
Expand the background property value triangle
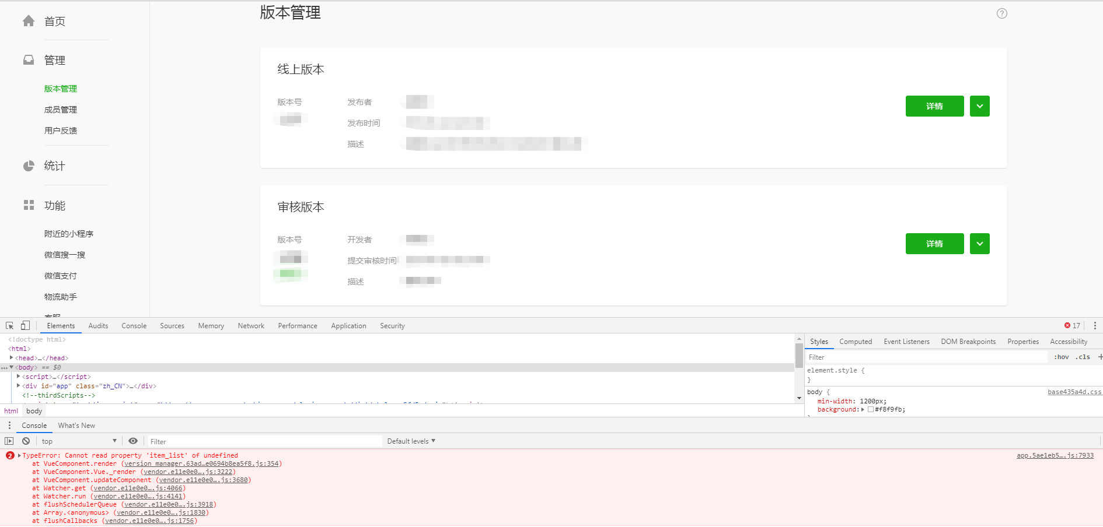[x=863, y=409]
